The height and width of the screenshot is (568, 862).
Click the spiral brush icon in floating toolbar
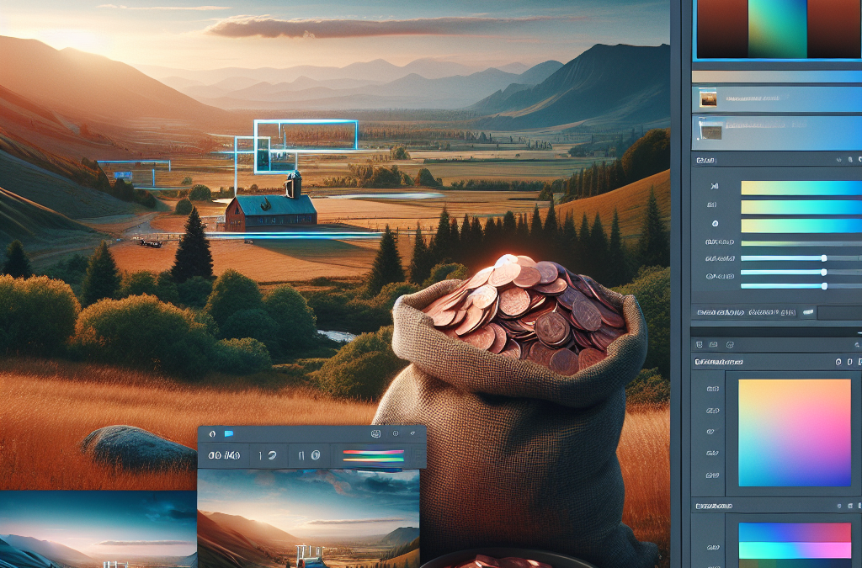pyautogui.click(x=272, y=455)
